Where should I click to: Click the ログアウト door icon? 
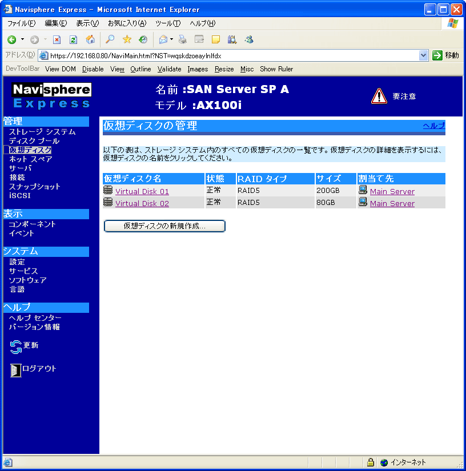point(15,370)
